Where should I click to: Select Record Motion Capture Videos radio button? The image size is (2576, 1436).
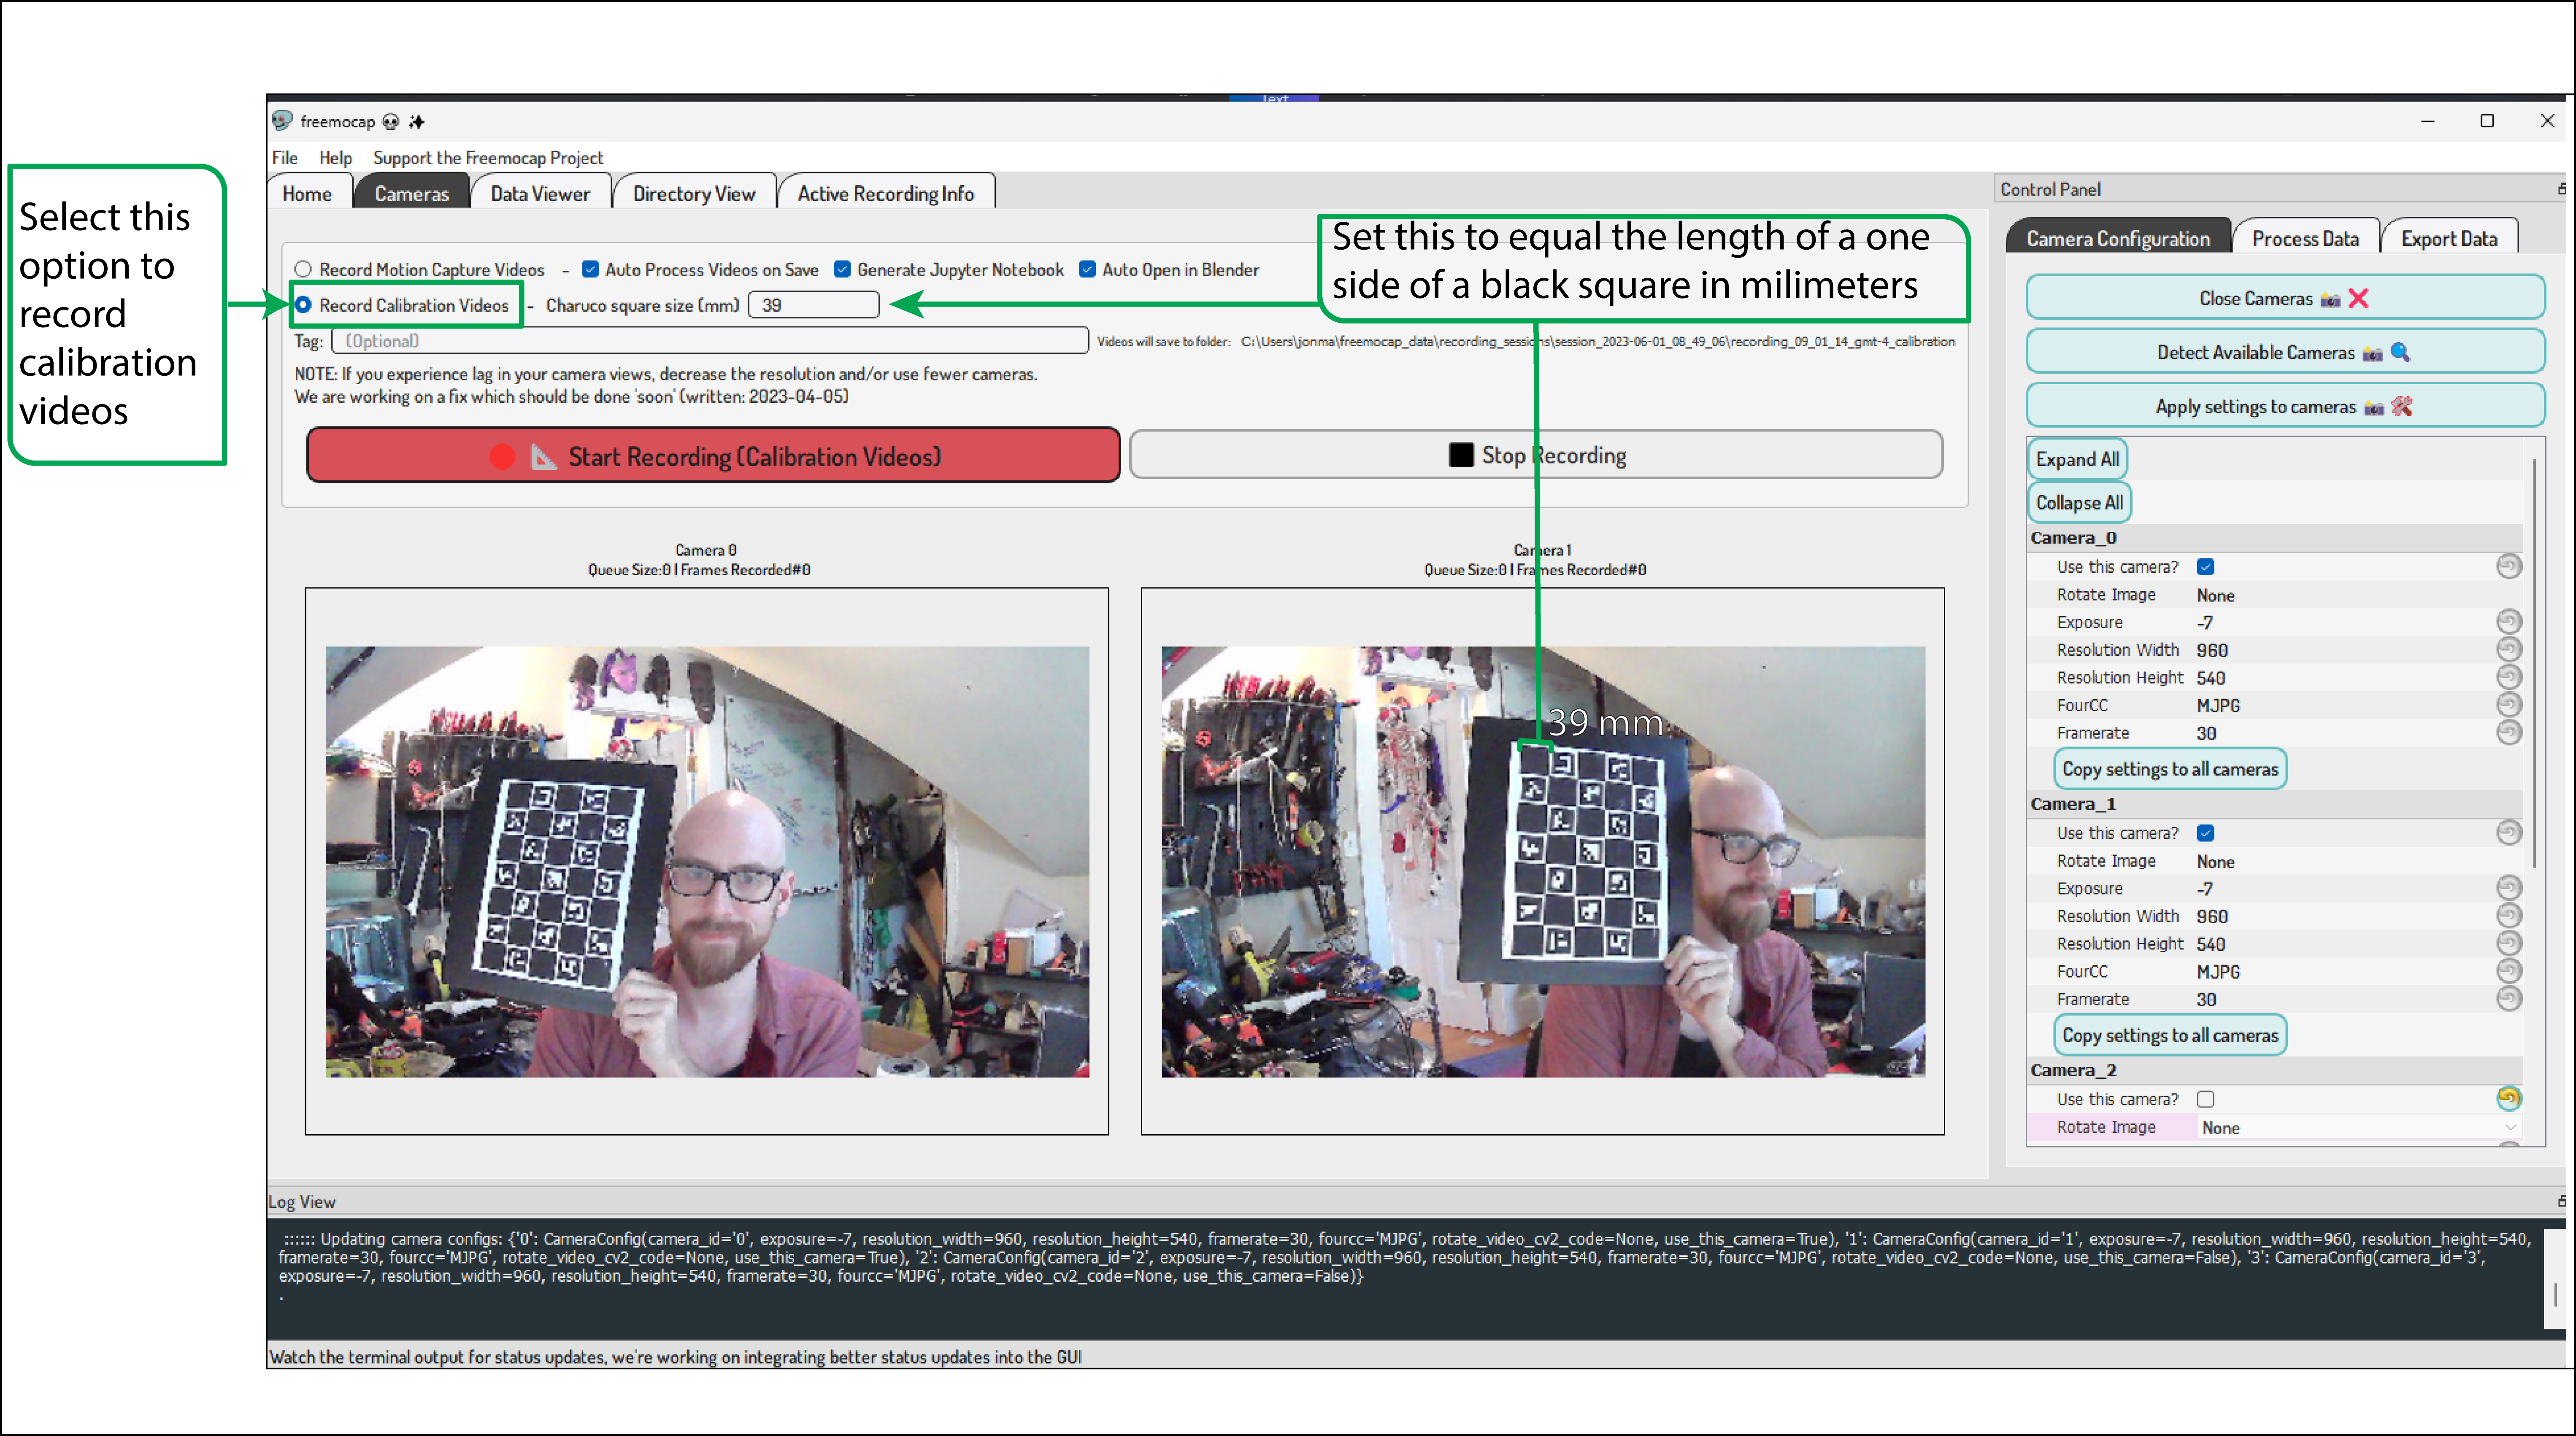click(303, 270)
